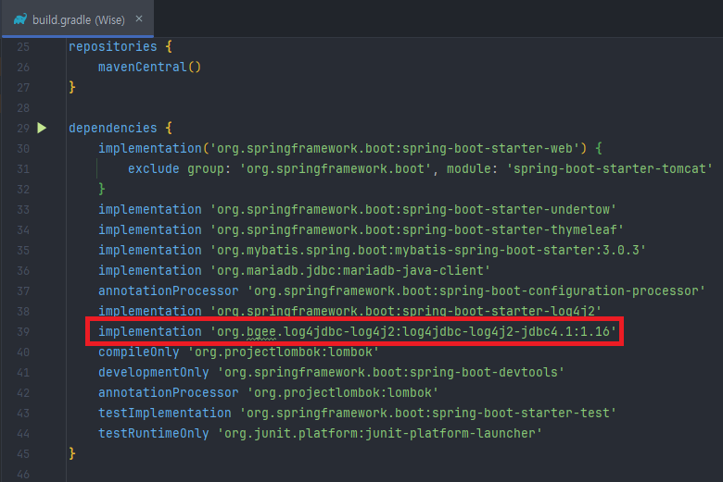Click log4jdbc-log4j2-jdbc4.1:1.16 dependency line
The image size is (723, 482).
tap(358, 331)
